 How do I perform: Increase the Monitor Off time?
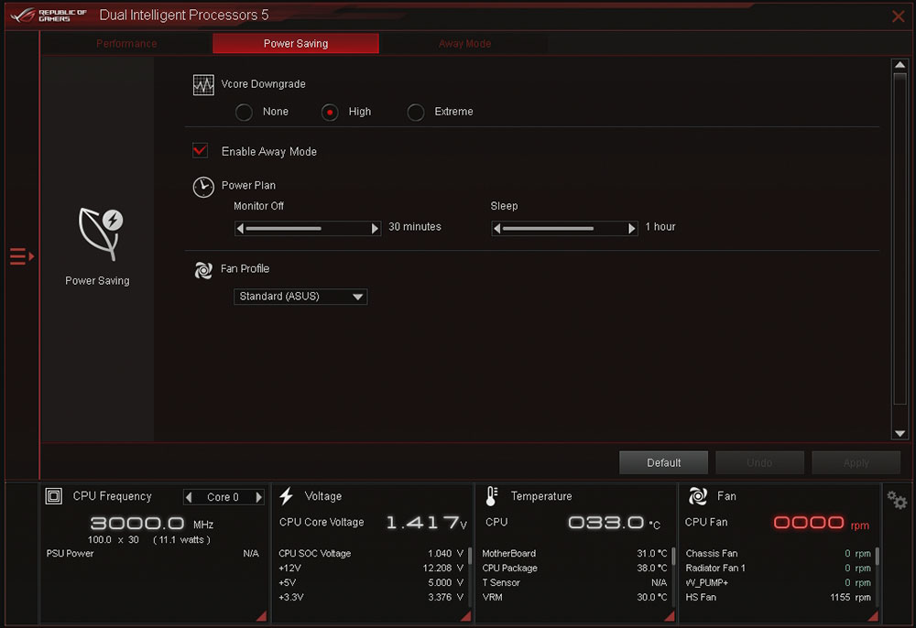click(x=375, y=228)
